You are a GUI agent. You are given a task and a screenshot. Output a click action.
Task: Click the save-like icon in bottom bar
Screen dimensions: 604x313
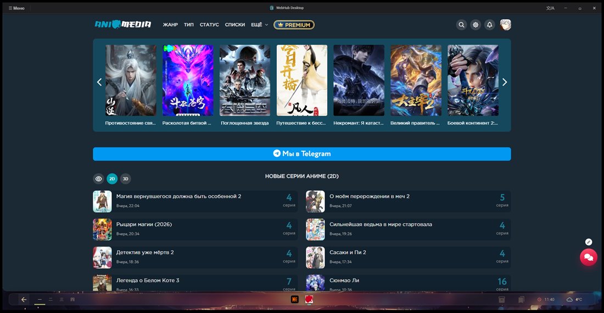pyautogui.click(x=72, y=299)
